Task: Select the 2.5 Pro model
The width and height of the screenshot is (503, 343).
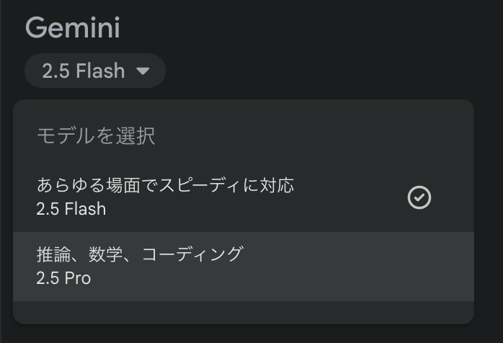Action: pyautogui.click(x=243, y=266)
